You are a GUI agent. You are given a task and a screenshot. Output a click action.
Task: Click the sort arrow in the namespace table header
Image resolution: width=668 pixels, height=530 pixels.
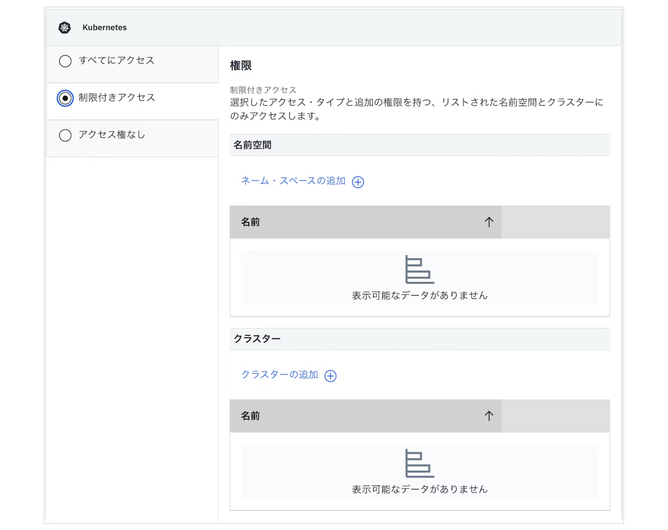pos(488,222)
